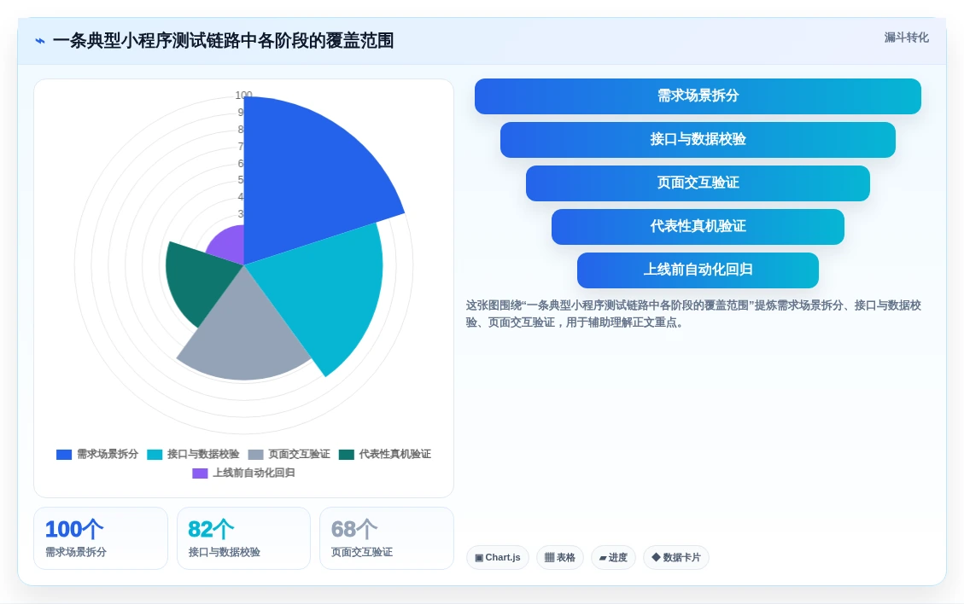Select the 代表性真机验证 funnel bar

coord(698,227)
